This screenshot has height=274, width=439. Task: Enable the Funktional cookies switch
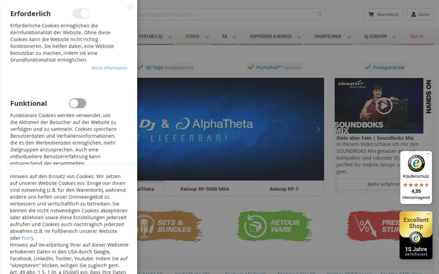(x=77, y=103)
